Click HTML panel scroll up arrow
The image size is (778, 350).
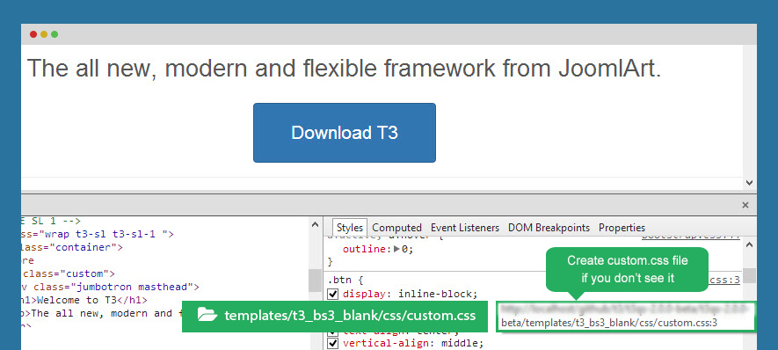[315, 225]
